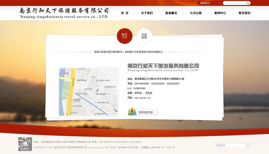Click the search magnifier icon
The image size is (269, 154).
248,3
